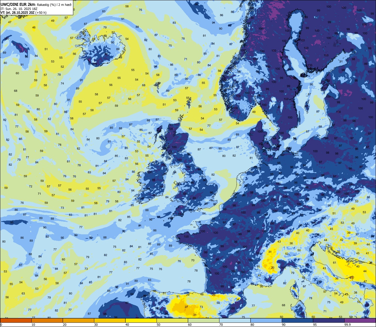This screenshot has height=327, width=376.
Task: Select legend color band between 70 and 80
Action: [235, 320]
